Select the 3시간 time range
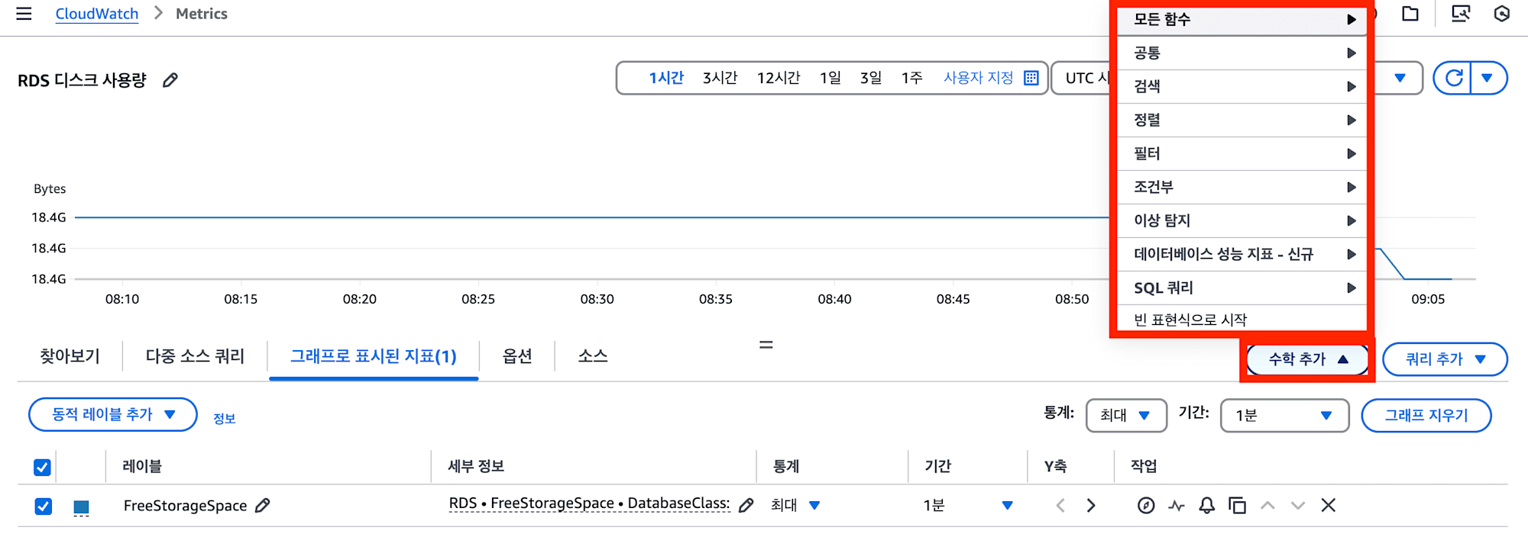Screen dimensions: 1528x553 pos(720,78)
